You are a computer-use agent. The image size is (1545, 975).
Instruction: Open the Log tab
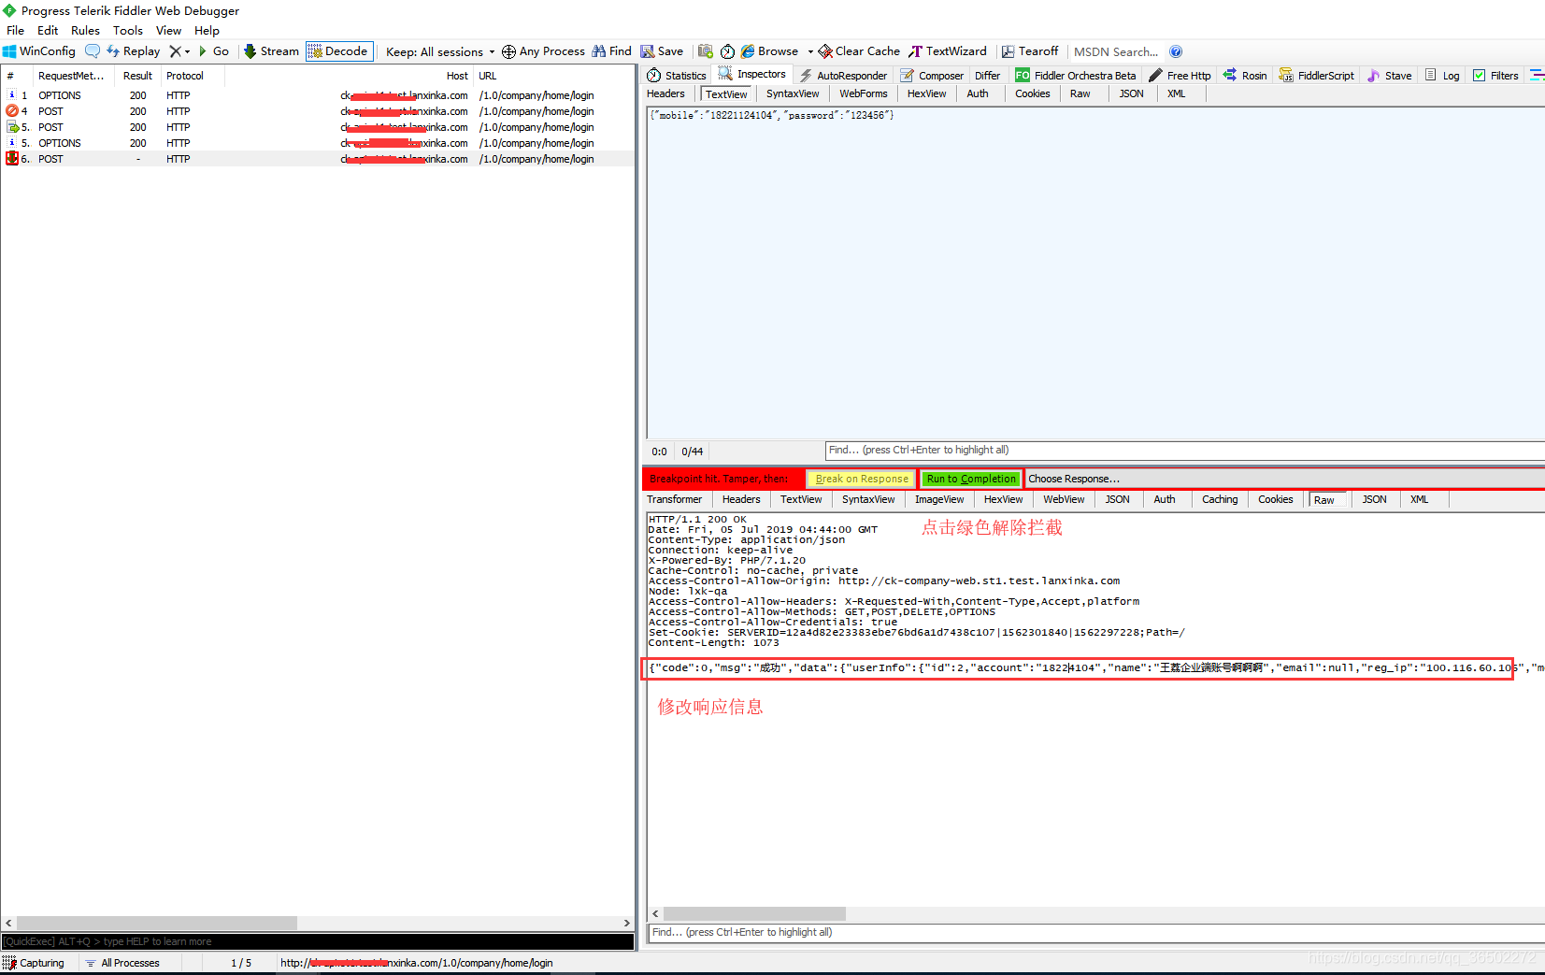(x=1442, y=76)
